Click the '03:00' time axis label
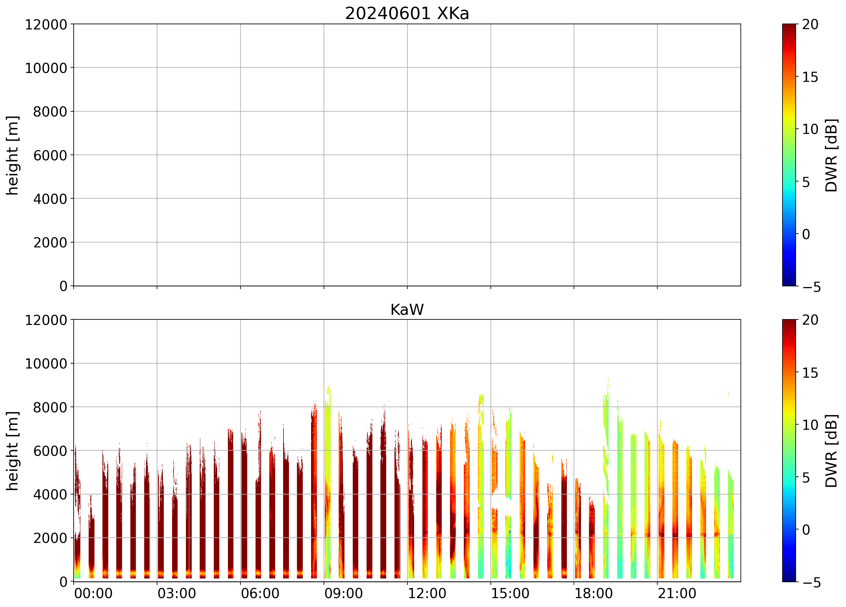Viewport: 846px width, 607px height. pos(176,593)
